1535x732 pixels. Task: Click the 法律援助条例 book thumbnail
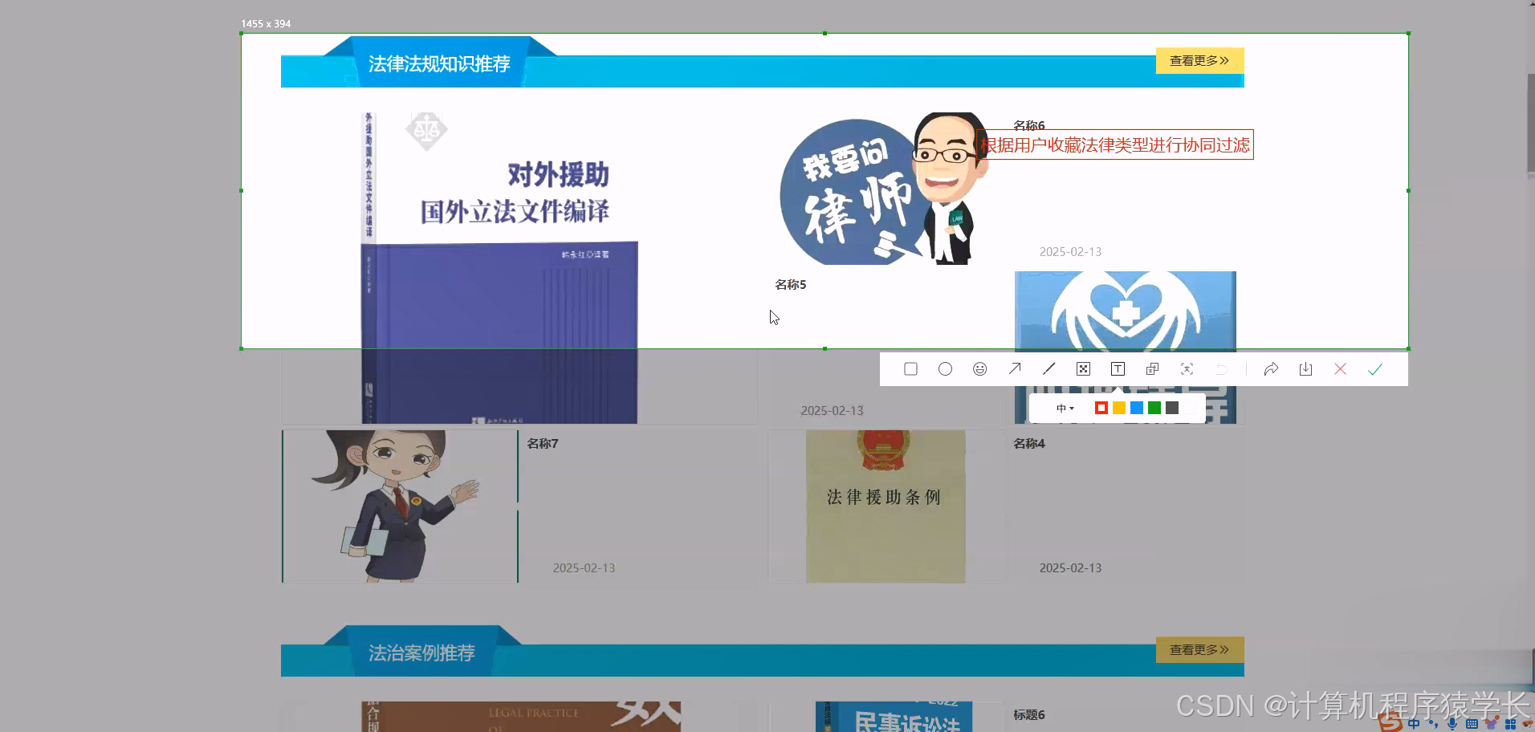click(x=884, y=506)
